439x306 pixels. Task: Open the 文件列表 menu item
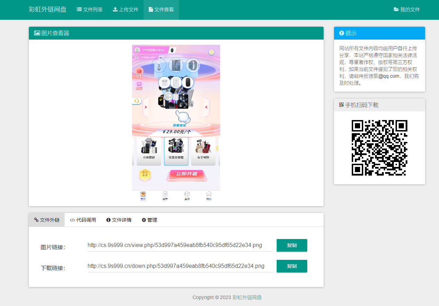90,9
